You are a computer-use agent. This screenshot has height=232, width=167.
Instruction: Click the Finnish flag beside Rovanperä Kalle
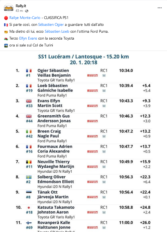[x=29, y=223]
